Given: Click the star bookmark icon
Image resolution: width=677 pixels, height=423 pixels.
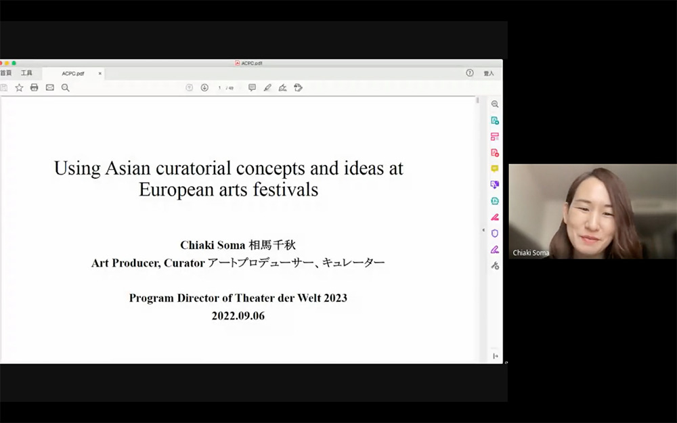Looking at the screenshot, I should 19,87.
